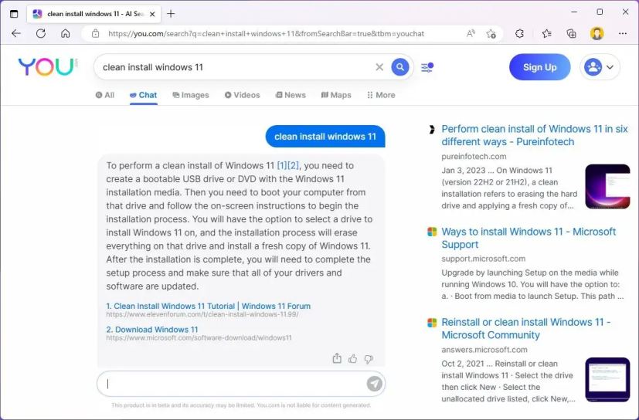
Task: Open a new browser tab
Action: 171,14
